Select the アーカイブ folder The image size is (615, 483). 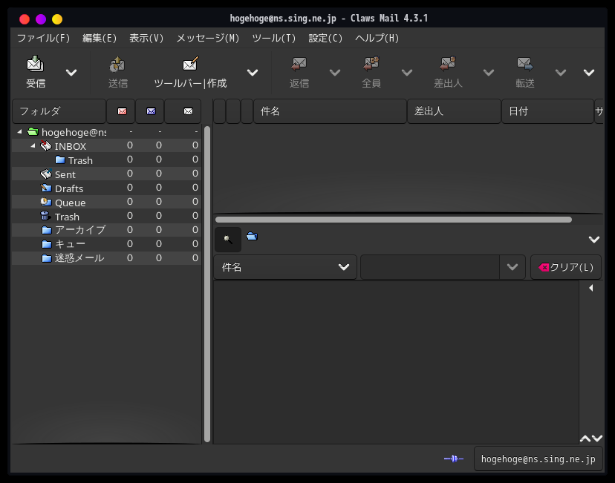[106, 230]
